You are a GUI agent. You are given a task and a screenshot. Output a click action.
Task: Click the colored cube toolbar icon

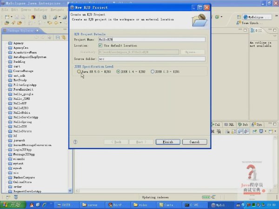click(x=33, y=17)
